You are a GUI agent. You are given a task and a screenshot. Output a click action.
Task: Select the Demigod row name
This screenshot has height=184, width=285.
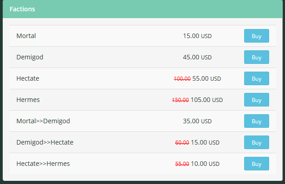(29, 57)
